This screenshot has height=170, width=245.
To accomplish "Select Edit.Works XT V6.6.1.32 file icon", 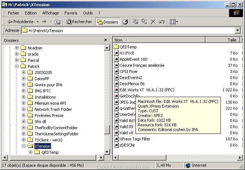I will click(116, 90).
